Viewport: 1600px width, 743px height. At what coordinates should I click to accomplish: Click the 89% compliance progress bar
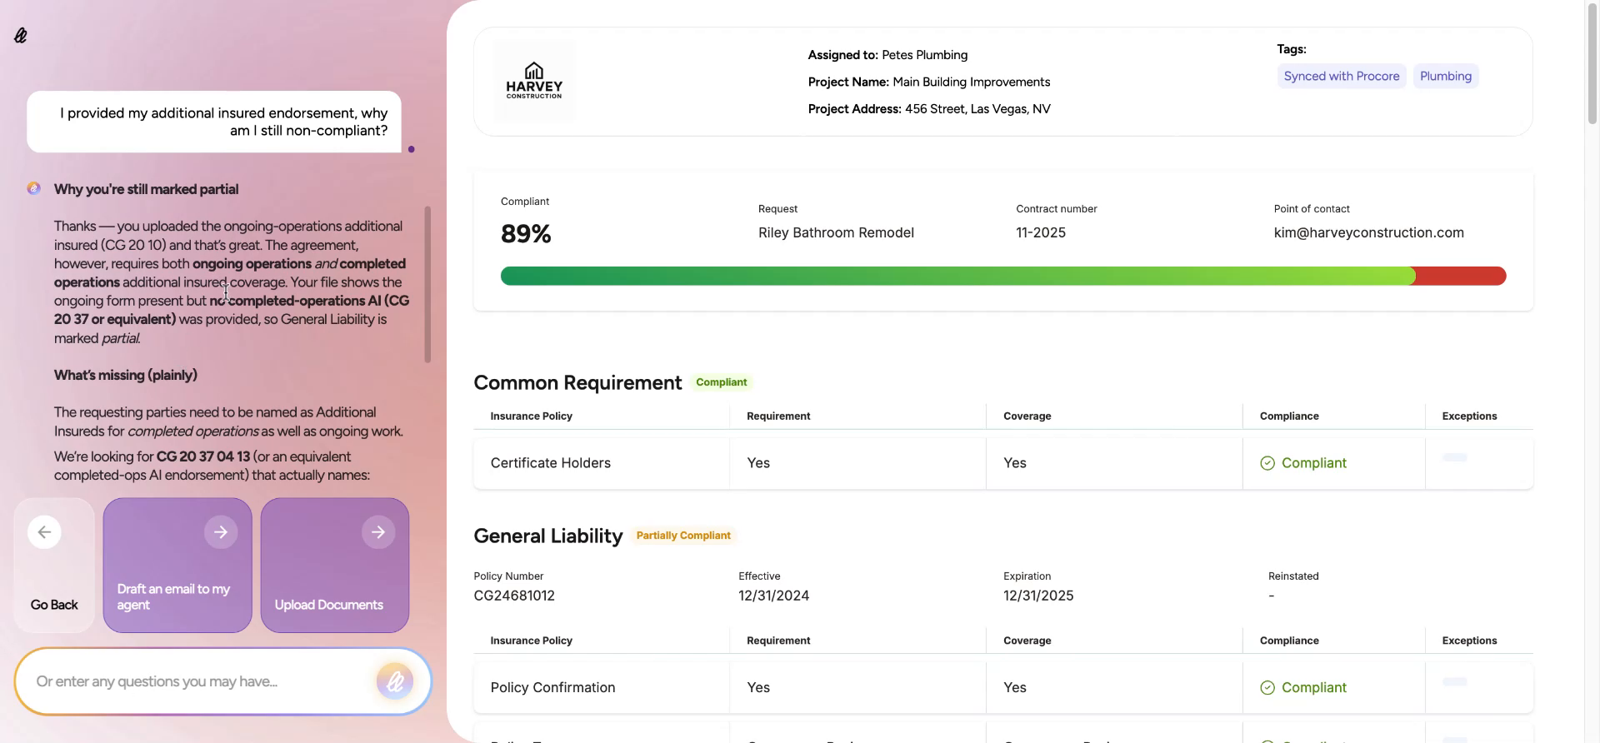1002,277
